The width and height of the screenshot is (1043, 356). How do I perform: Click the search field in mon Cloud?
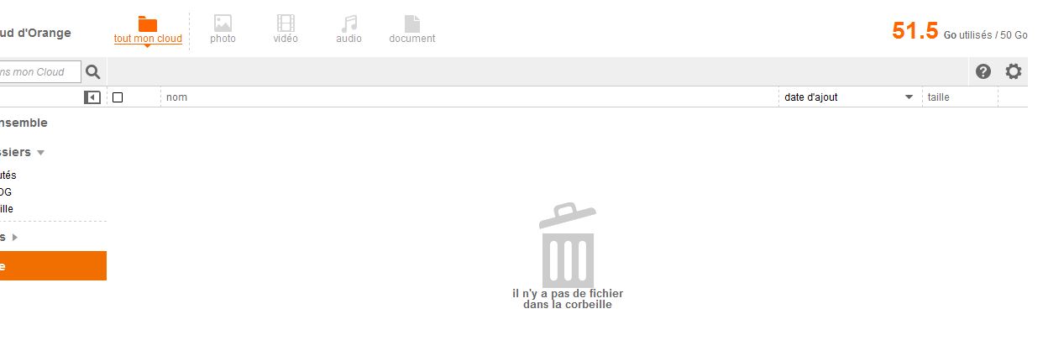click(x=40, y=72)
